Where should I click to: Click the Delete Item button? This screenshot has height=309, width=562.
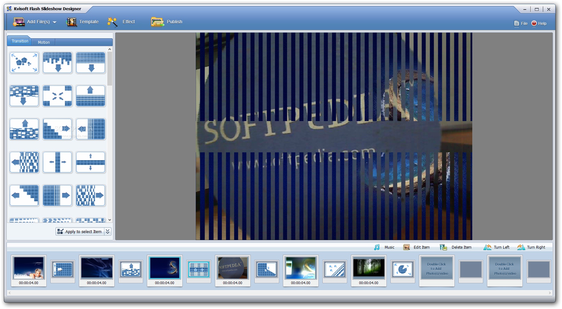pos(456,247)
